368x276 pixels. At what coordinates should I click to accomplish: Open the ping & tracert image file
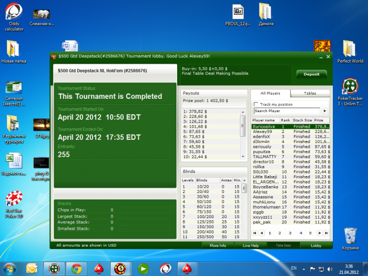(x=42, y=169)
